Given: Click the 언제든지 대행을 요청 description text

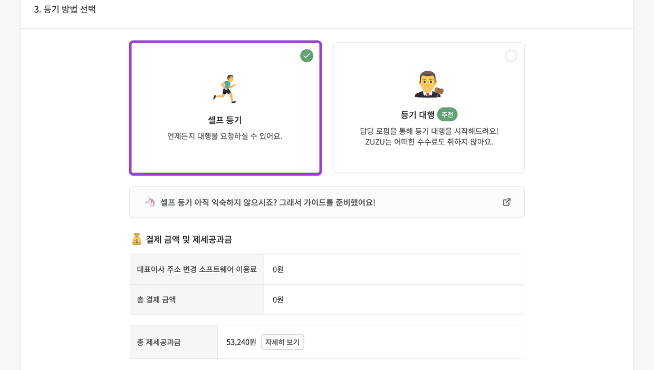Looking at the screenshot, I should (225, 136).
